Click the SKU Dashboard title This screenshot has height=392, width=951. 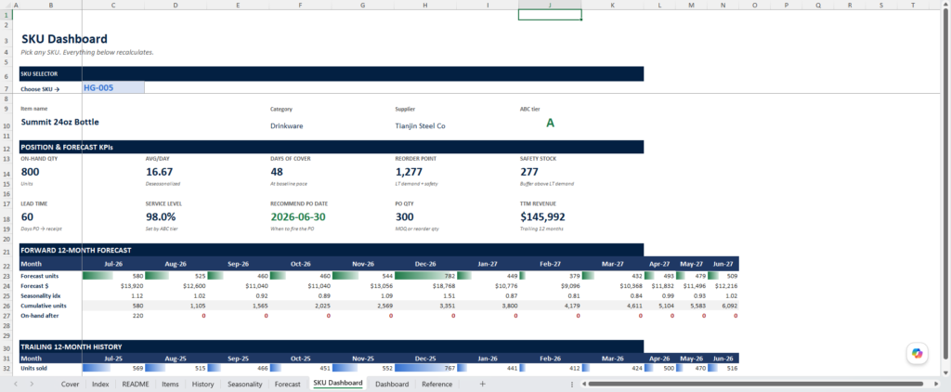tap(64, 39)
